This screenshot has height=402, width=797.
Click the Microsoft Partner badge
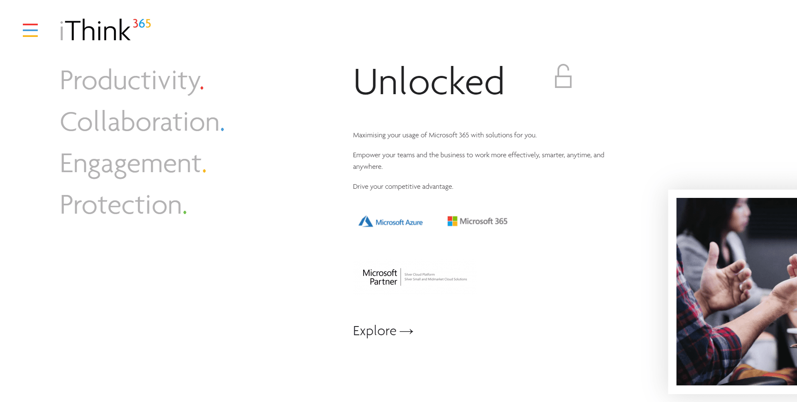click(415, 277)
